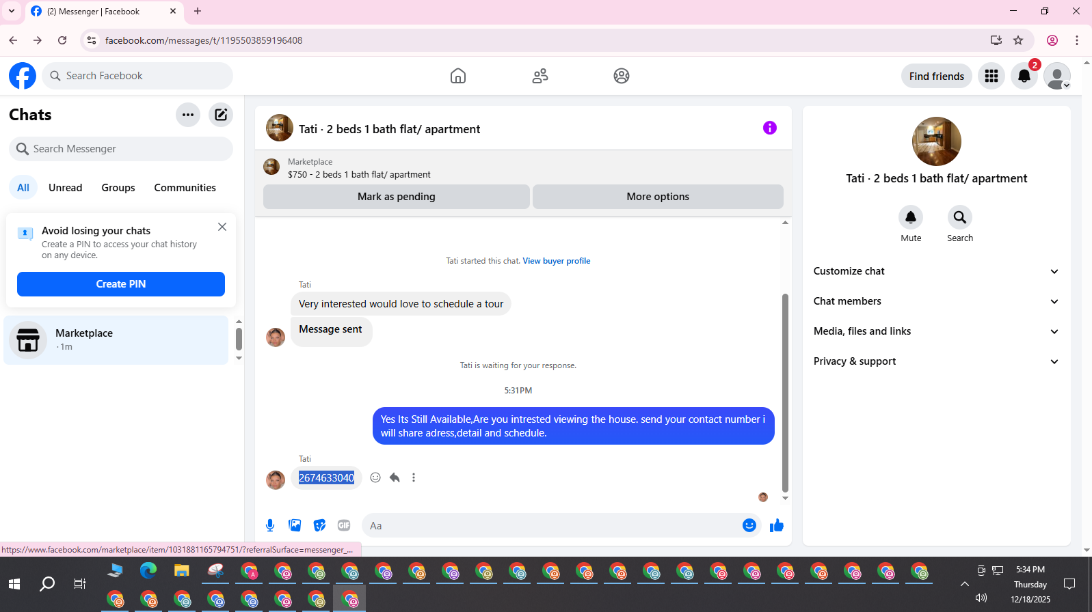Image resolution: width=1092 pixels, height=612 pixels.
Task: Open the Friends icon in top navigation
Action: (x=540, y=76)
